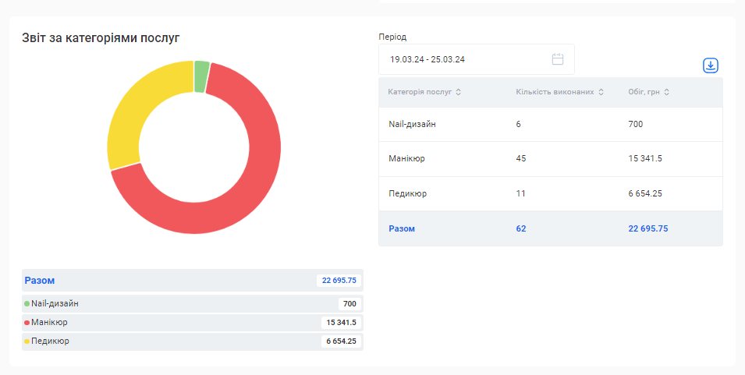Click the green Nail-дизайн donut segment
The image size is (745, 375).
[201, 76]
